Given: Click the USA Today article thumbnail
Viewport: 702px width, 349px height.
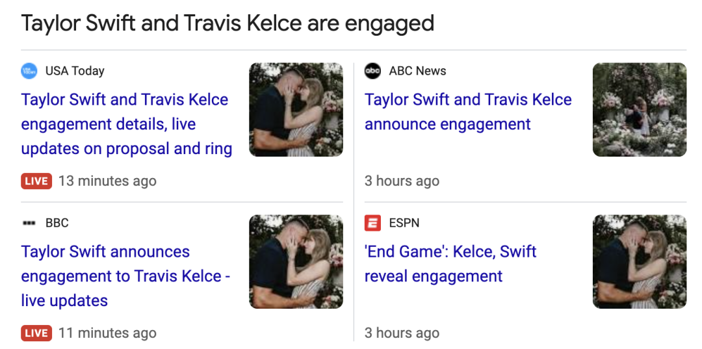Looking at the screenshot, I should pyautogui.click(x=296, y=110).
